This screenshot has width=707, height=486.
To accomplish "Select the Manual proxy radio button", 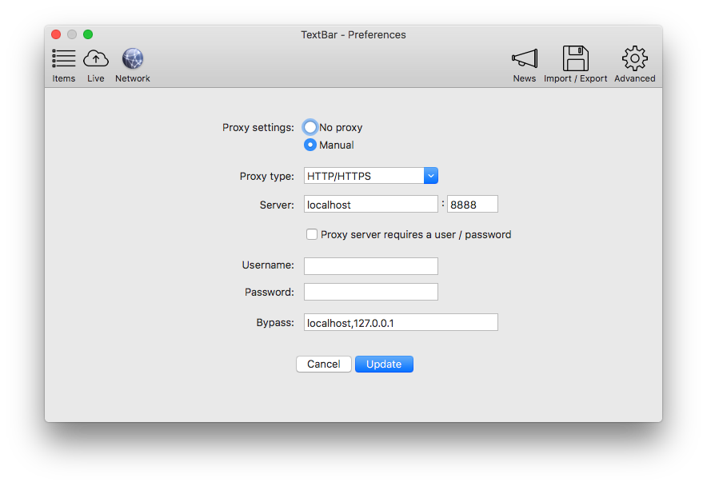I will point(310,145).
